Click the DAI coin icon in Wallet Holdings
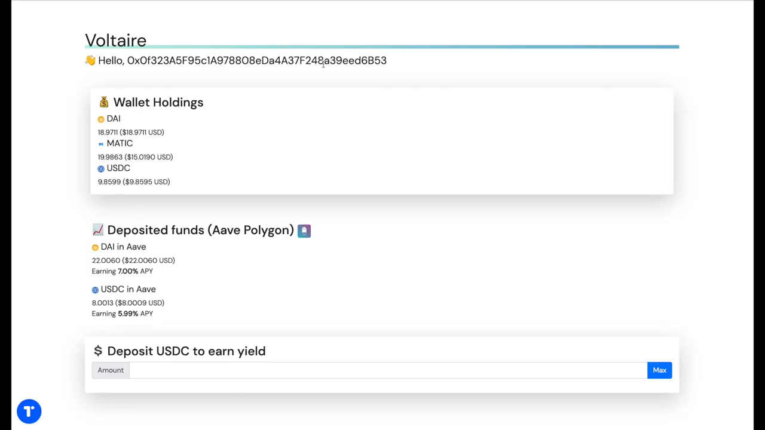The height and width of the screenshot is (430, 765). pos(101,119)
